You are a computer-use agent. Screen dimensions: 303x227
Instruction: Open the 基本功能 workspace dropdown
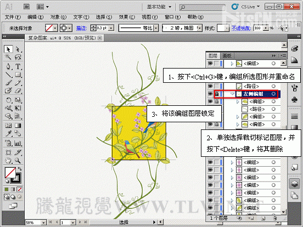click(159, 7)
